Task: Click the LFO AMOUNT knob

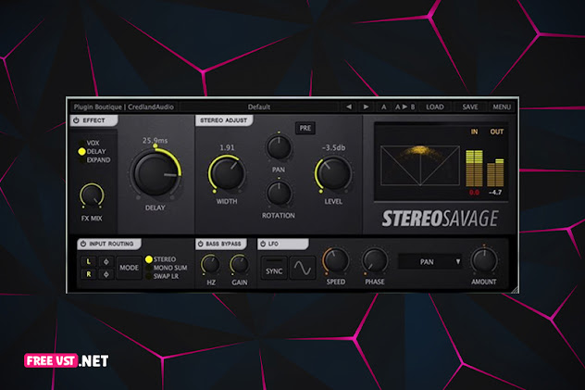Action: (x=484, y=260)
